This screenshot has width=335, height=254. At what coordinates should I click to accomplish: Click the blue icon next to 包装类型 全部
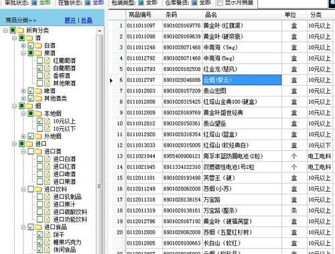(x=141, y=3)
